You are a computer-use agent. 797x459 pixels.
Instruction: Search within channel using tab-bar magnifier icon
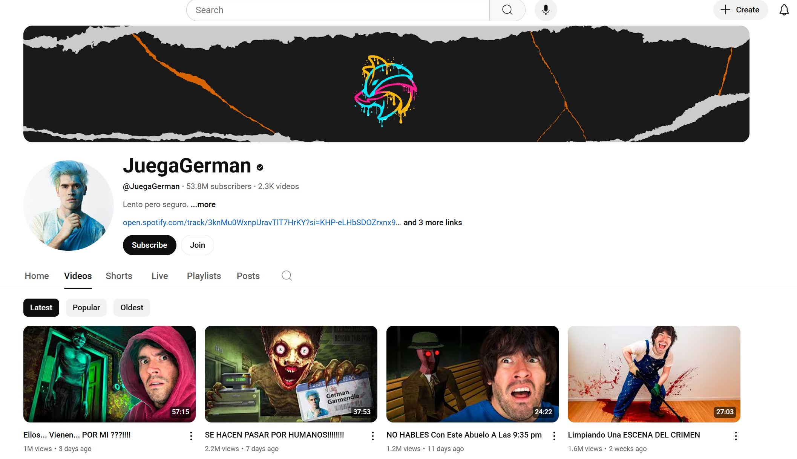tap(287, 276)
